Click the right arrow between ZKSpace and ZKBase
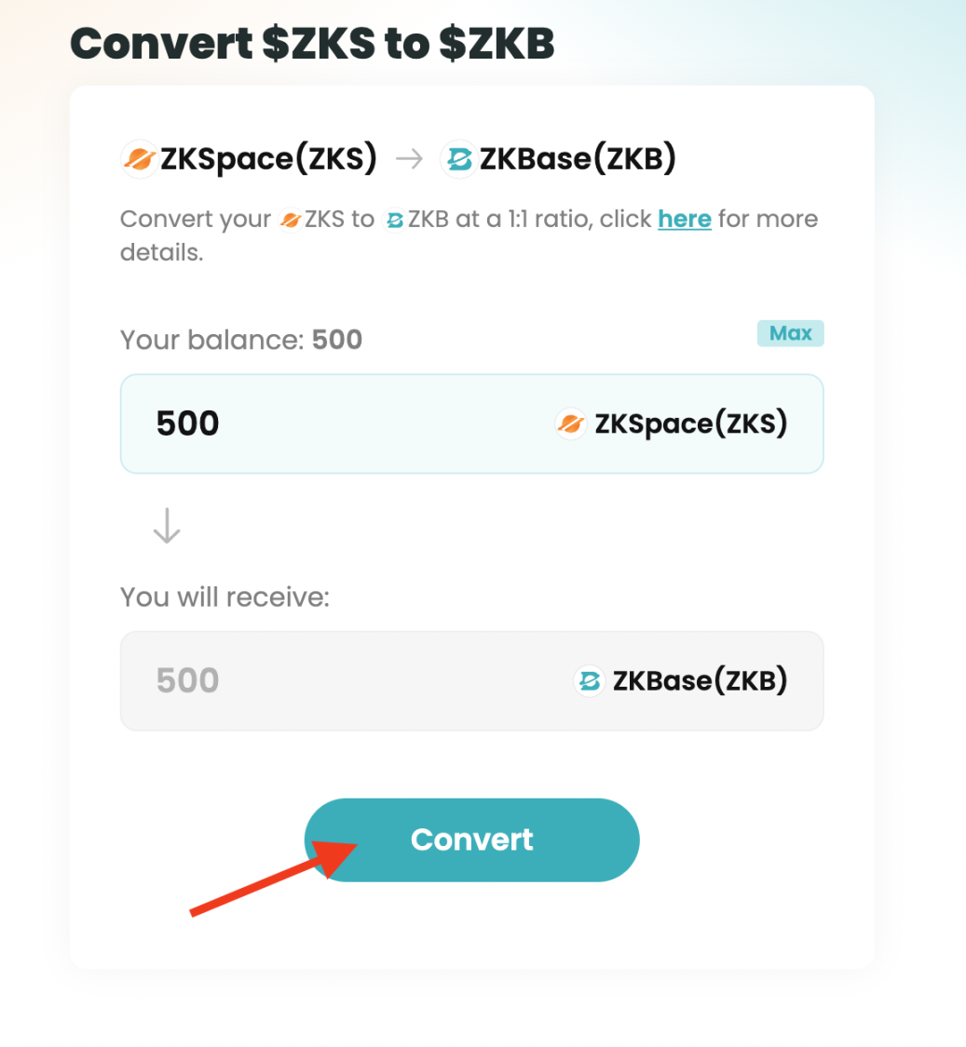The height and width of the screenshot is (1047, 966). [410, 159]
